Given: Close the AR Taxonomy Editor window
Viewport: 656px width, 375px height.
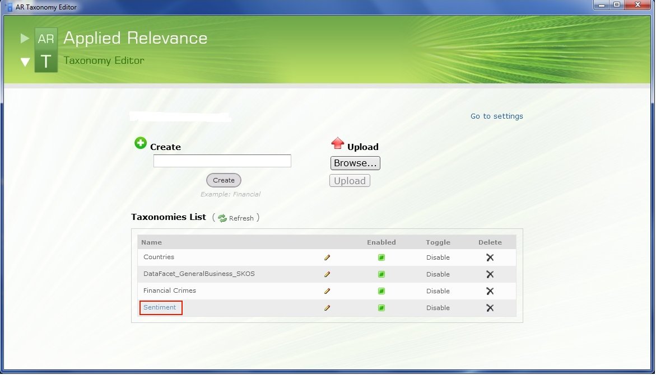Looking at the screenshot, I should click(x=638, y=5).
